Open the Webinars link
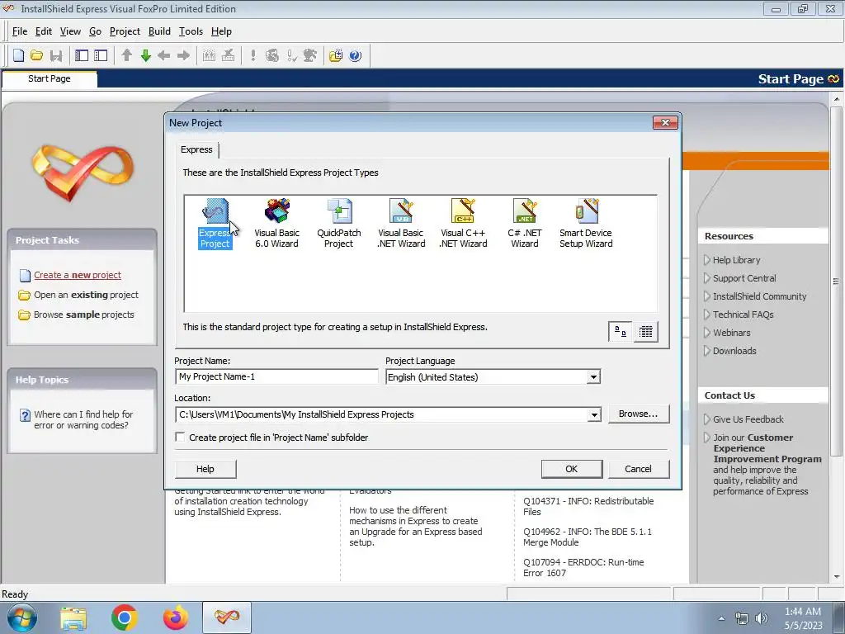The width and height of the screenshot is (845, 634). 732,333
